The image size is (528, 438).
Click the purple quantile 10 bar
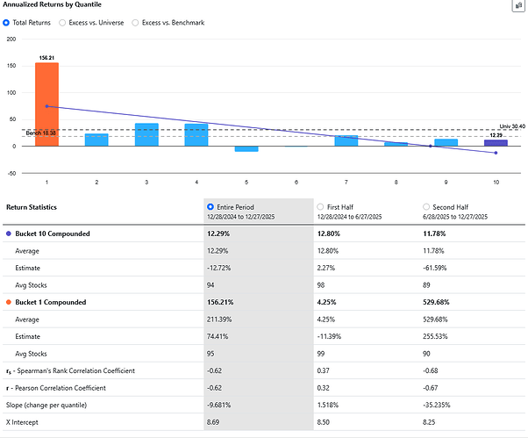(x=496, y=143)
